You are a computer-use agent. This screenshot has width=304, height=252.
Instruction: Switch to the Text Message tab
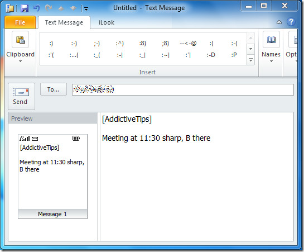click(x=64, y=22)
